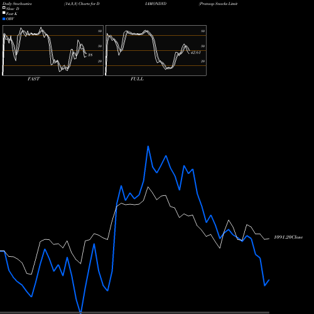Click the Daily Stochastics title text
314x314 pixels.
(x=17, y=4)
